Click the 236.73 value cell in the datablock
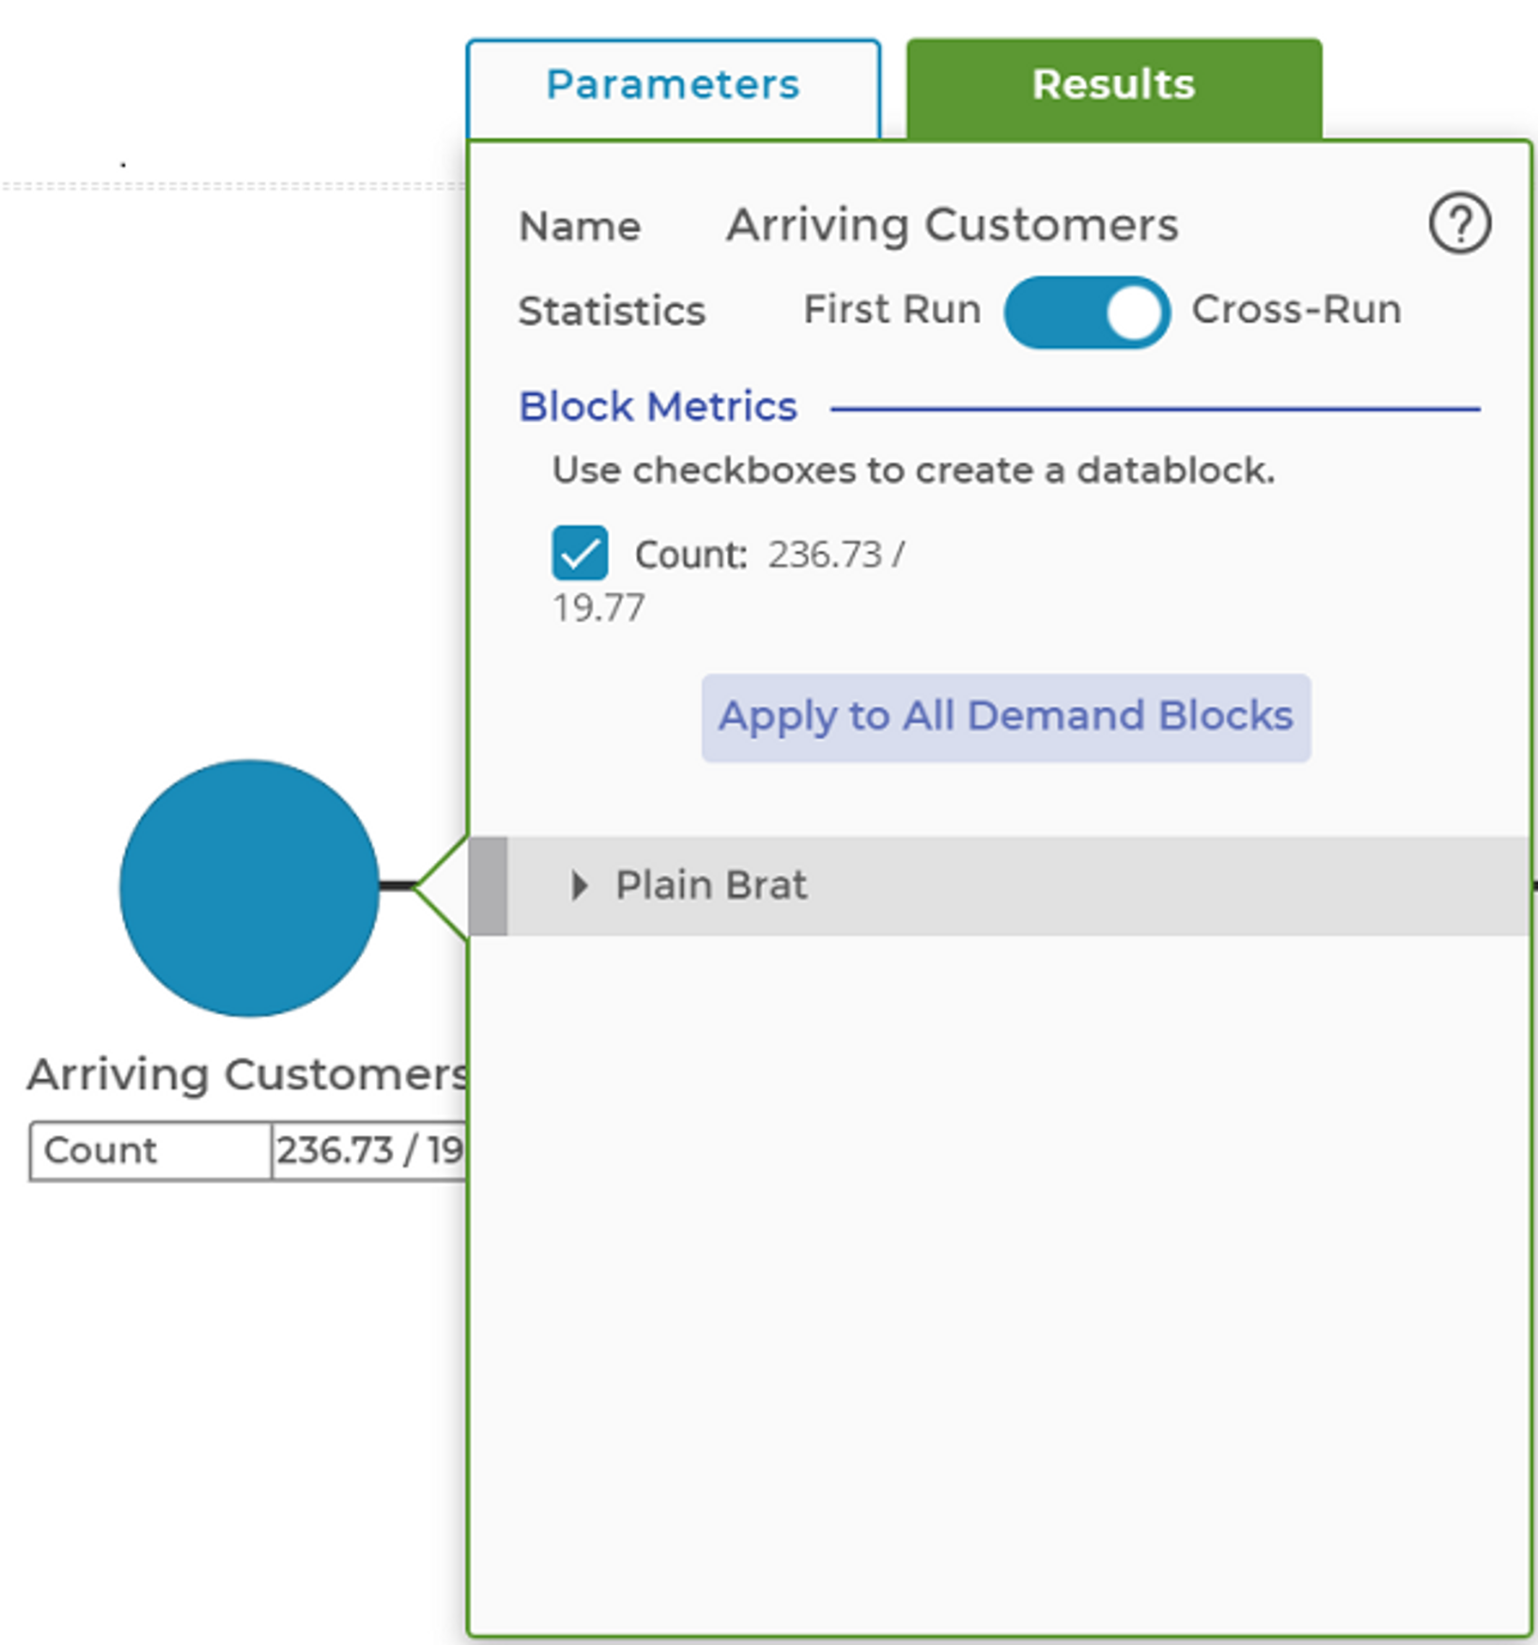This screenshot has width=1538, height=1645. [369, 1150]
